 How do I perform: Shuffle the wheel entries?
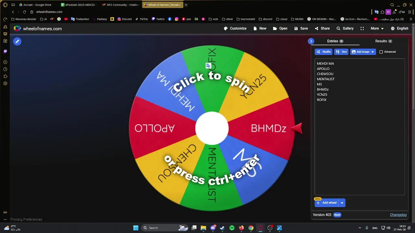coord(324,52)
